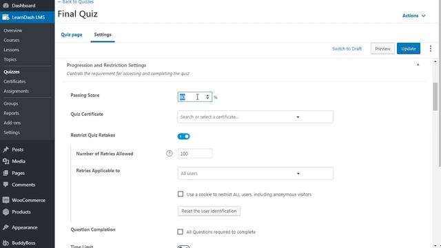Expand the Actions dropdown menu
This screenshot has height=248, width=441.
[x=413, y=16]
